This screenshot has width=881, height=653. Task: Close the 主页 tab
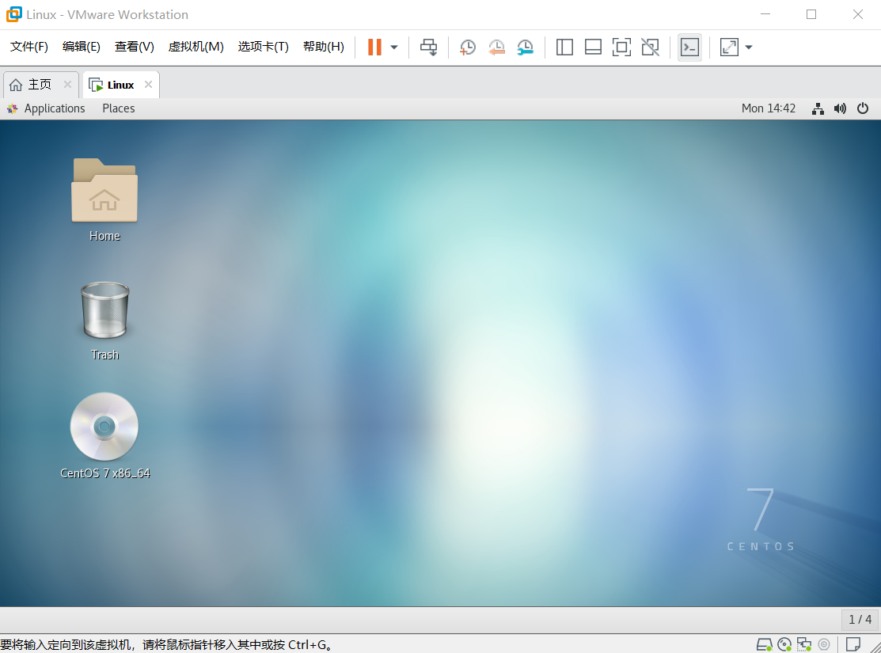coord(67,84)
